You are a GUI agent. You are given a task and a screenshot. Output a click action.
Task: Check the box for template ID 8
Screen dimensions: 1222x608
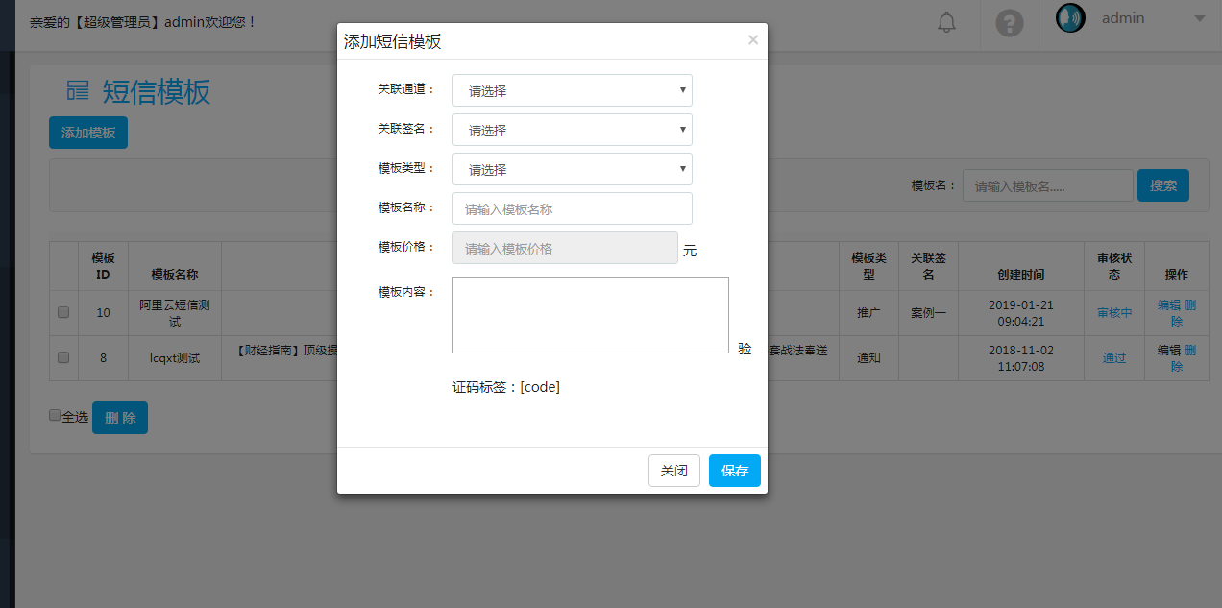(63, 357)
